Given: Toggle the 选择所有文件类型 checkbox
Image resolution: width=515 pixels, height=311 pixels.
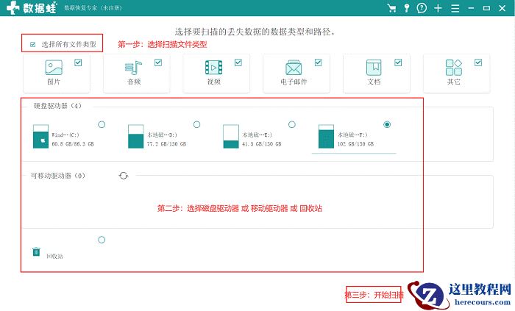Looking at the screenshot, I should [32, 44].
